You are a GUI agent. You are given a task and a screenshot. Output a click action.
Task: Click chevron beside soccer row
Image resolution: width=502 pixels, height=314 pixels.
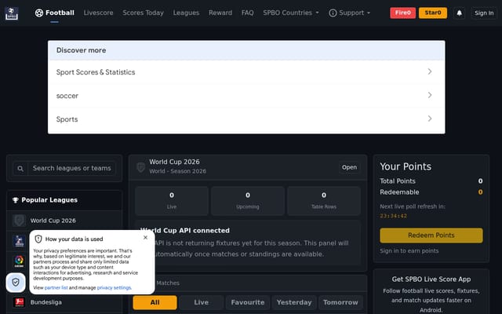tap(430, 95)
